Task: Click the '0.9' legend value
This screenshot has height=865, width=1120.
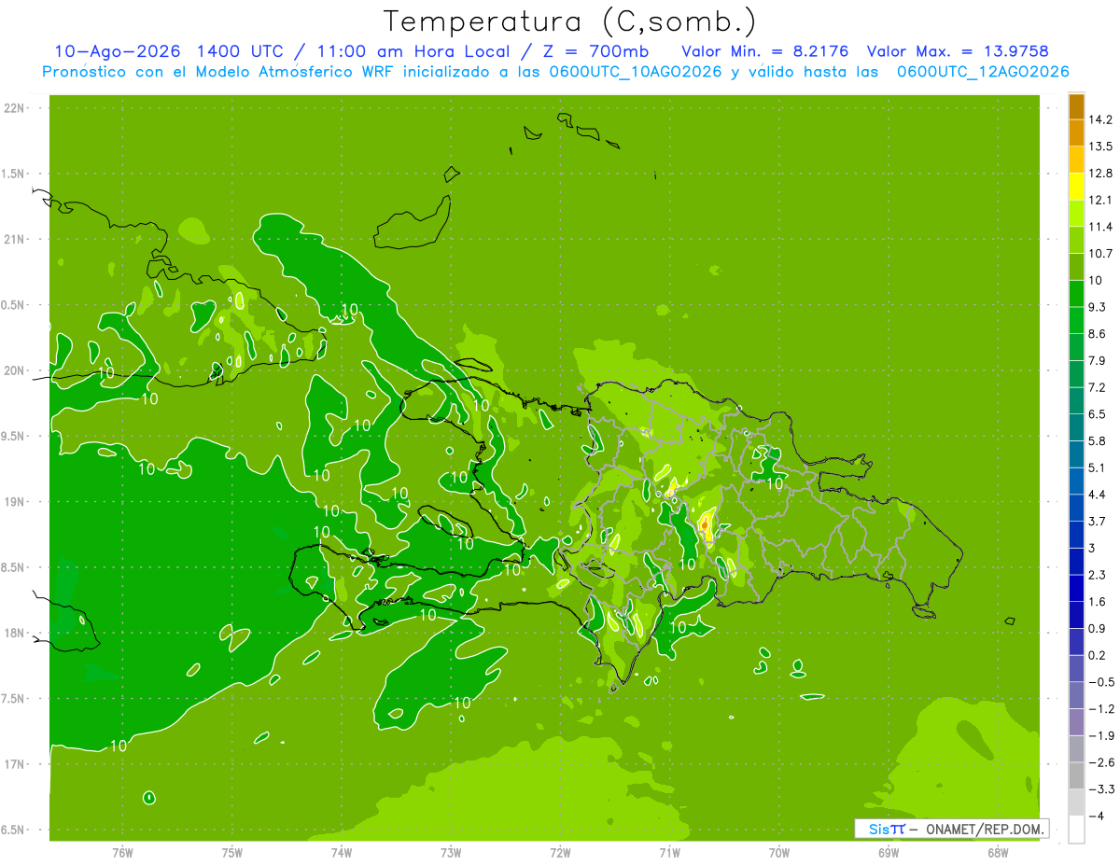Action: click(1098, 628)
